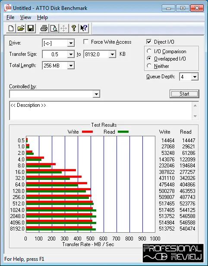
Task: Open Print Preview toolbar icon
Action: coord(54,28)
